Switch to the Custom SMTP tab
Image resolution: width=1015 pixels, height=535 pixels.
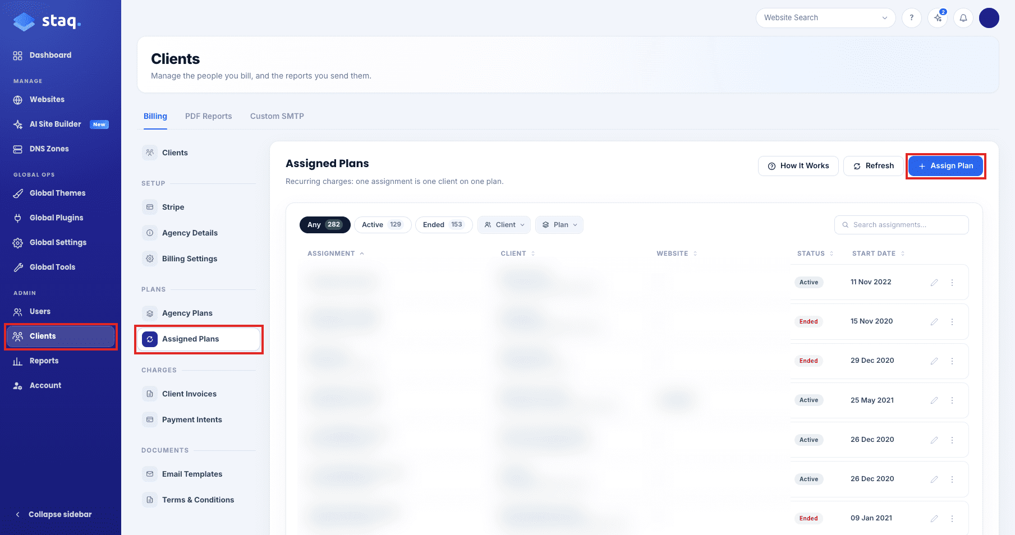(x=277, y=116)
